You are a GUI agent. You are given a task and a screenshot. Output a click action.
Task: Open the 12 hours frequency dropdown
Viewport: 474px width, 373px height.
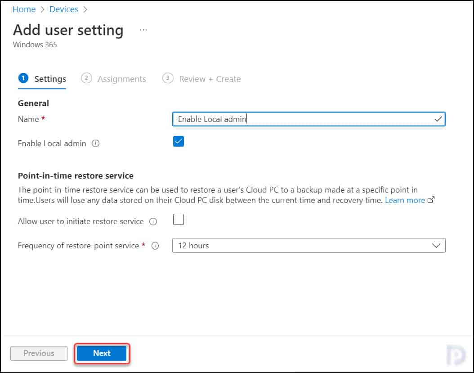309,246
